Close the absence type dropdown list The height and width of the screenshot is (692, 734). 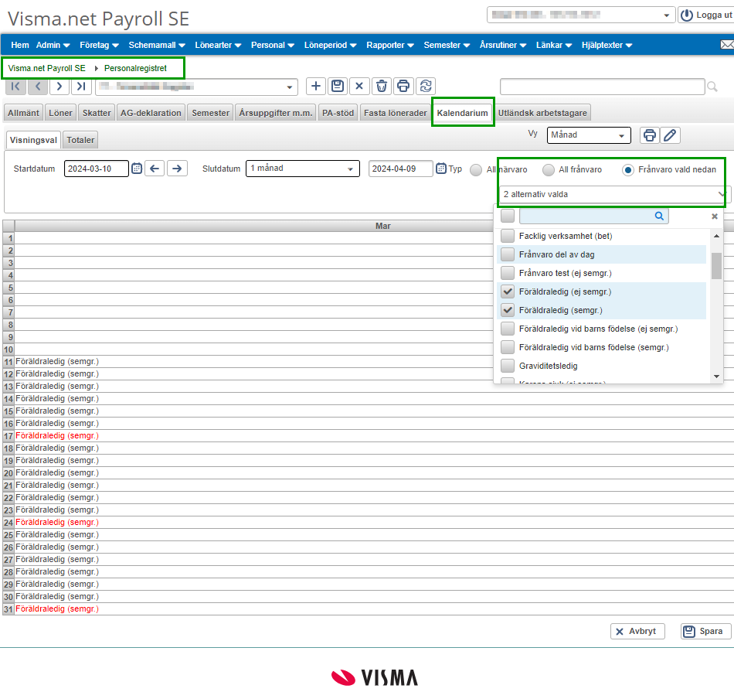point(715,216)
